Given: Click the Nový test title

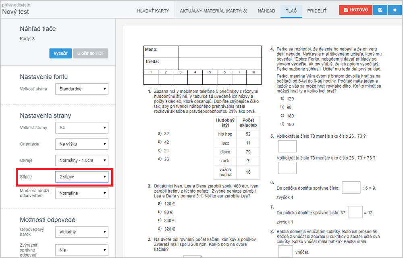Looking at the screenshot, I should 15,12.
